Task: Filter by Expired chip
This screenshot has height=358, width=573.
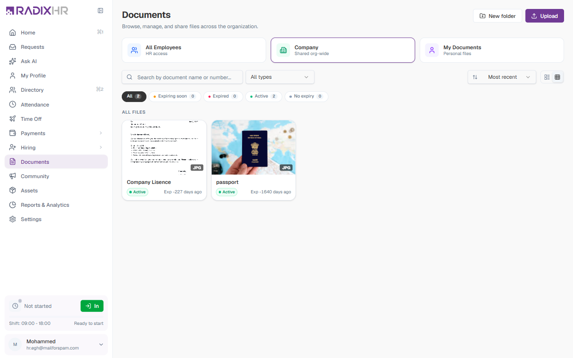Action: pyautogui.click(x=223, y=96)
